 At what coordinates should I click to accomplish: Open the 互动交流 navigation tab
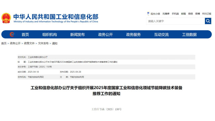point(161,35)
